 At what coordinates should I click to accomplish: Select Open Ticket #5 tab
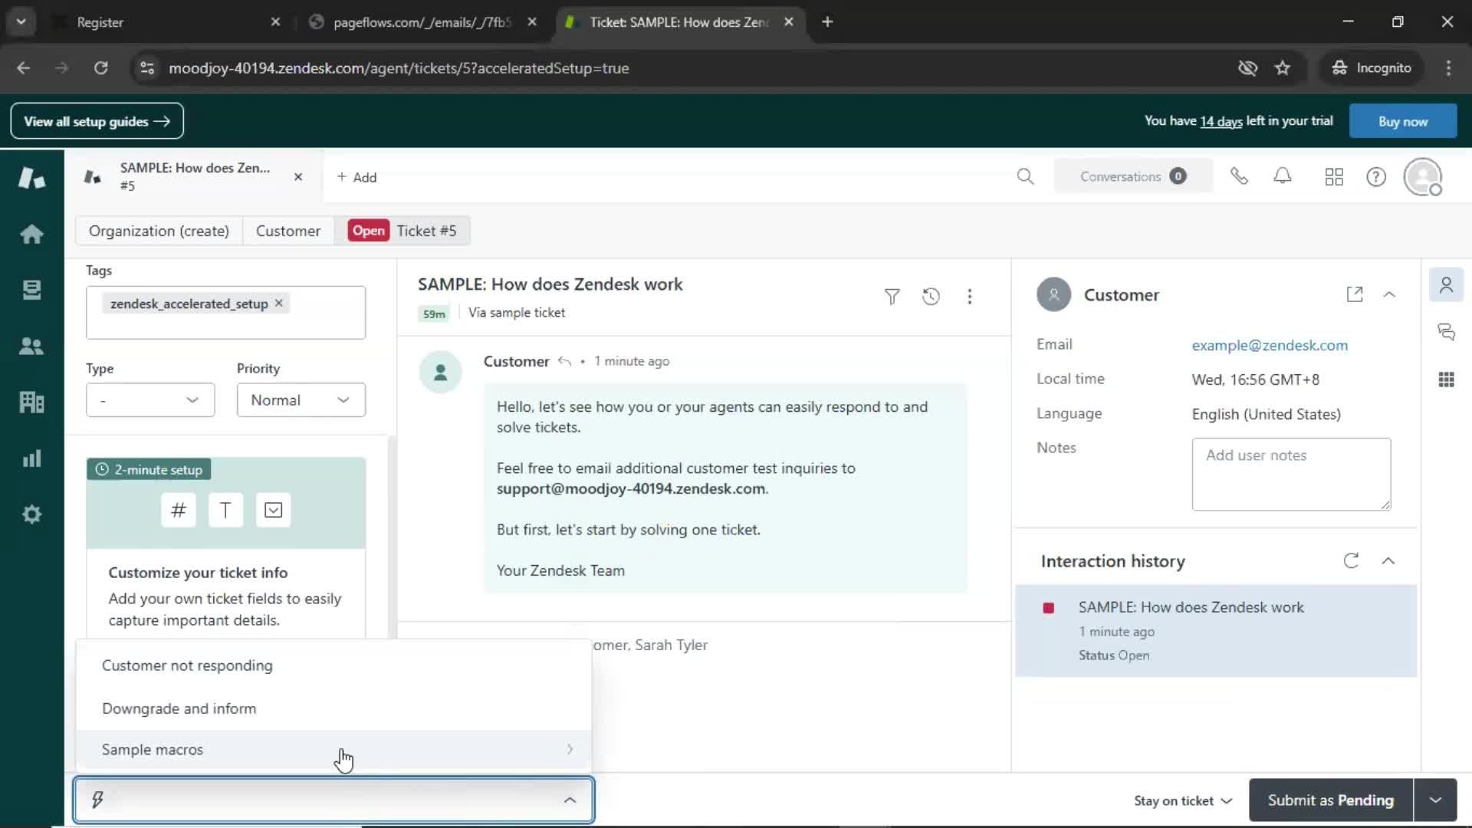pyautogui.click(x=402, y=231)
